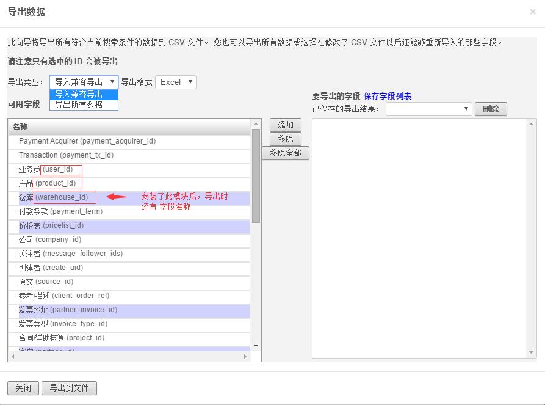Click the horizontal scrollbar right arrow
This screenshot has height=405, width=545.
(x=246, y=356)
